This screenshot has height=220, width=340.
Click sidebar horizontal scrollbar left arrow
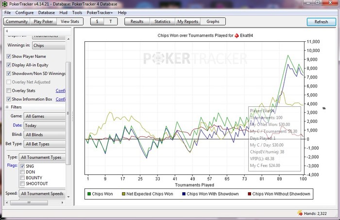[7, 203]
